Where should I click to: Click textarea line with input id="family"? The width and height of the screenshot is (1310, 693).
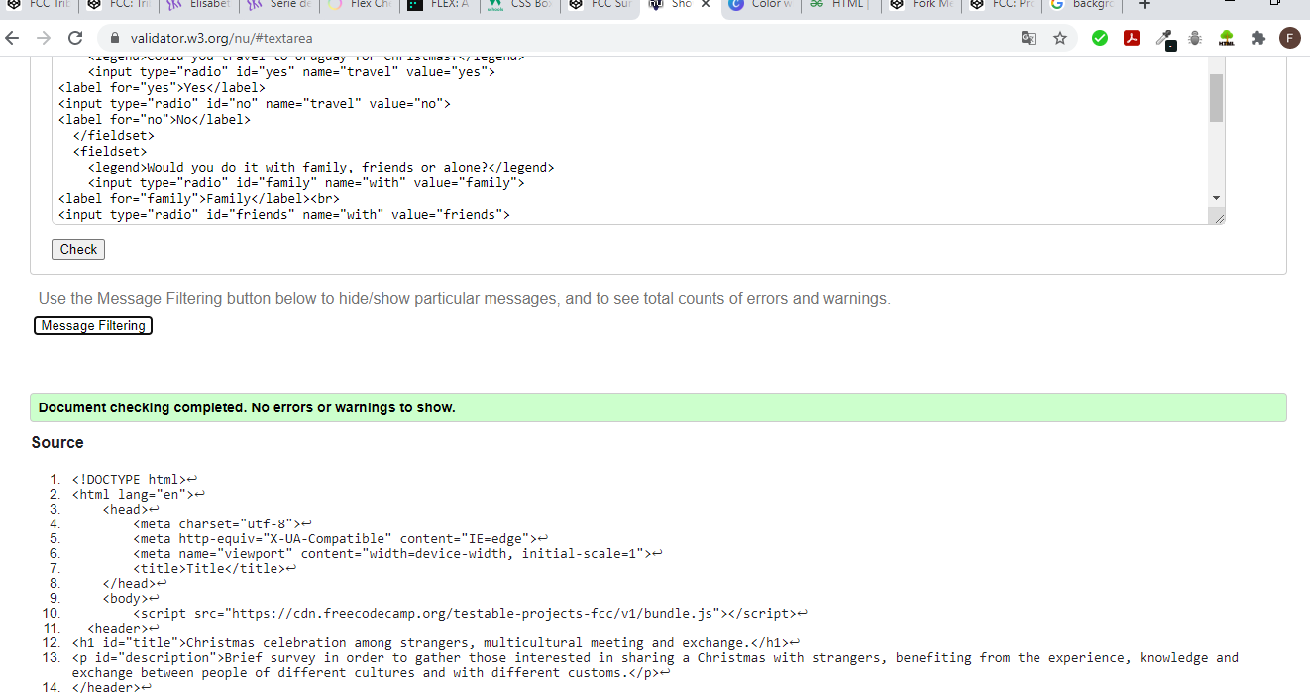click(306, 182)
